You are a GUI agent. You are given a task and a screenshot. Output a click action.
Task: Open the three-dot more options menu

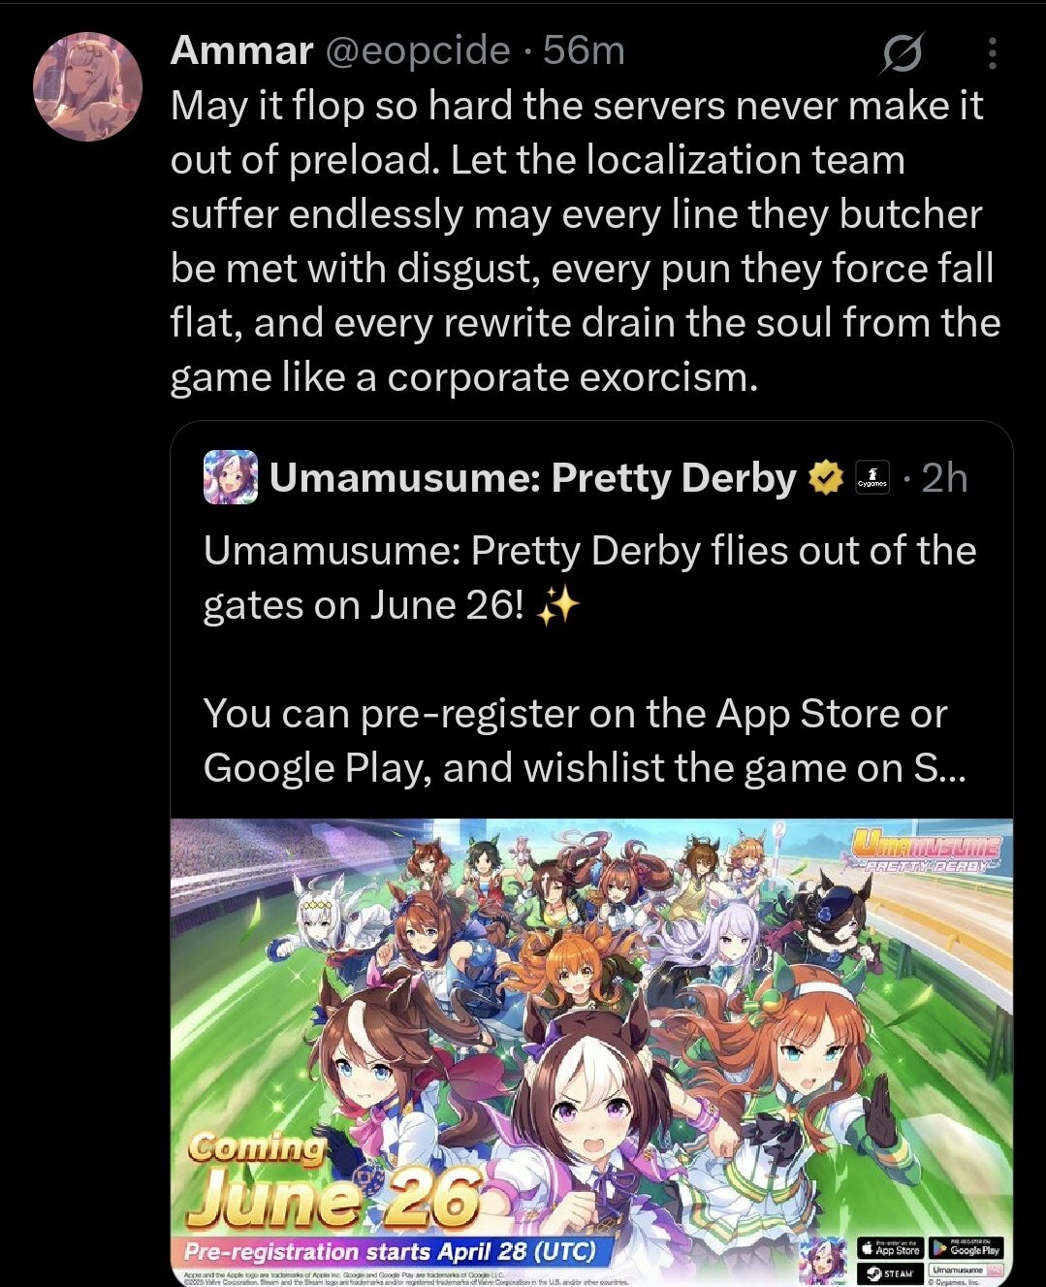pos(992,53)
